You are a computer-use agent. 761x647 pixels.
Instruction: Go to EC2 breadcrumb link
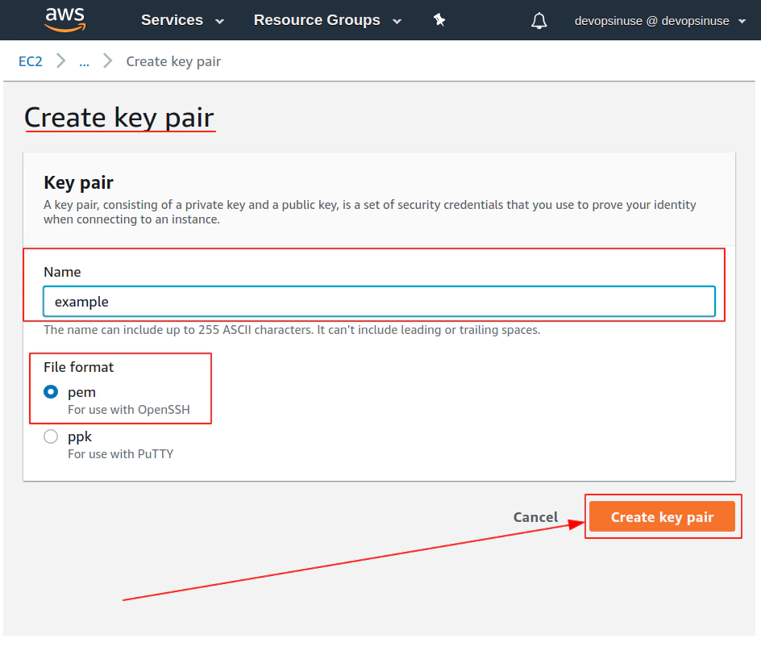point(30,61)
